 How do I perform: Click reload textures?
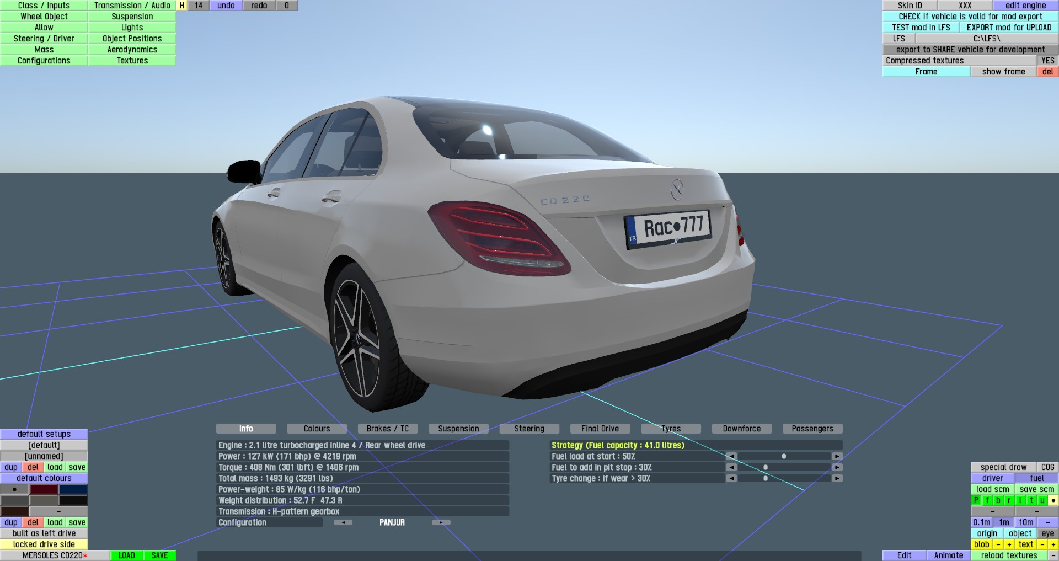pos(1009,555)
